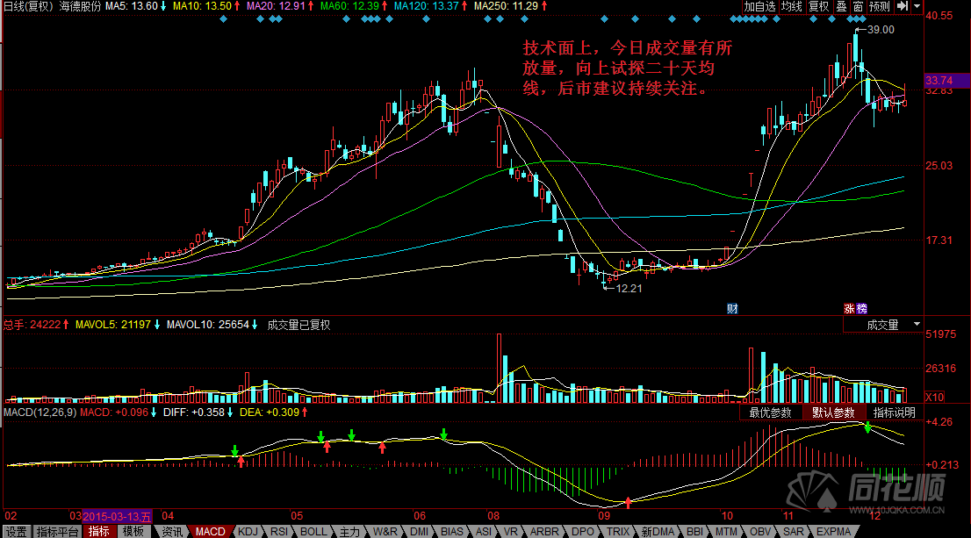Toggle 均线 moving average display

(793, 6)
